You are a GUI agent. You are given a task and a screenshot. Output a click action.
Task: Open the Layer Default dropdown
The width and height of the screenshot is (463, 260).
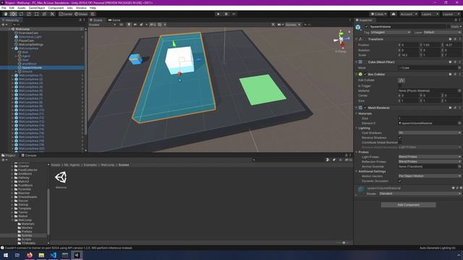coord(442,32)
